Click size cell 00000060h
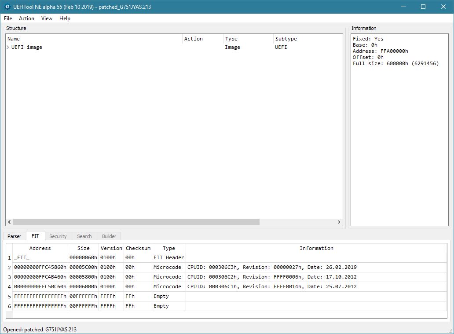Viewport: 454px width, 334px height. (84, 258)
